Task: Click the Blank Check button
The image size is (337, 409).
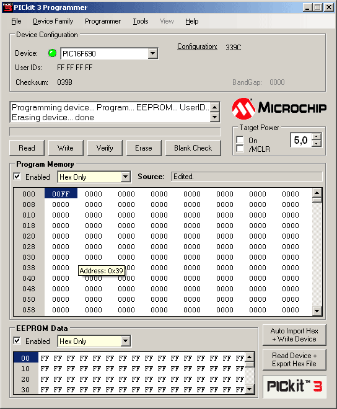Action: pos(193,148)
